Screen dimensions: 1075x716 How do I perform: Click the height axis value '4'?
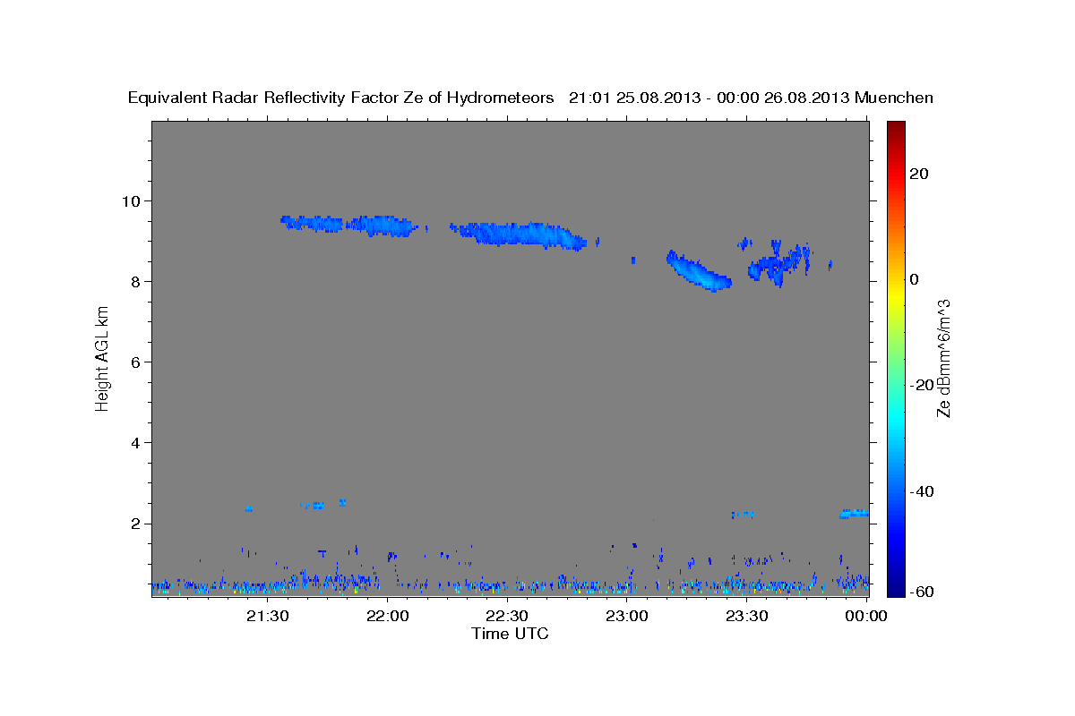136,443
